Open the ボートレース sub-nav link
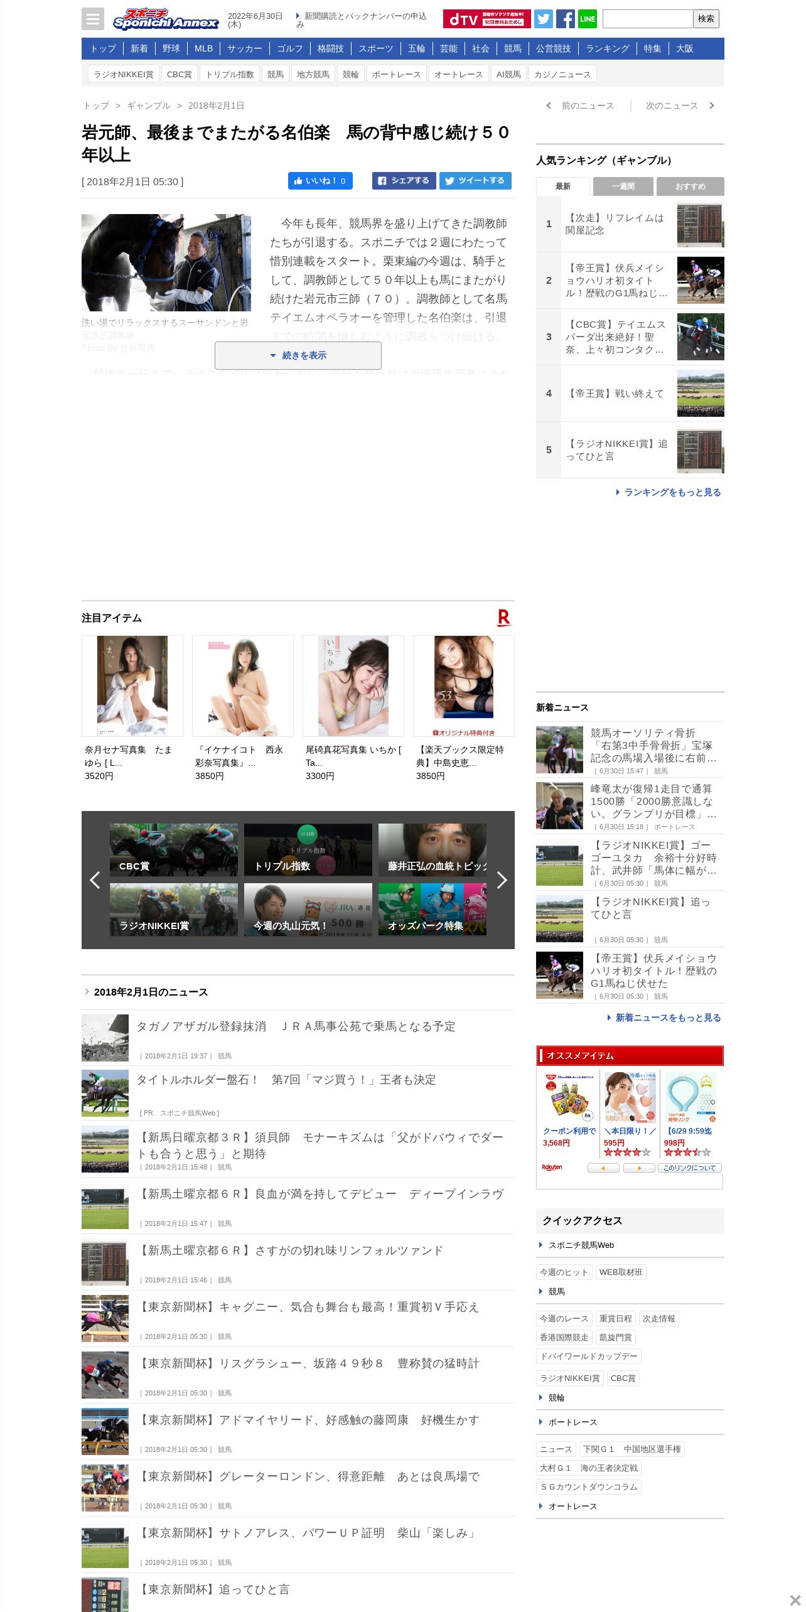 click(396, 74)
